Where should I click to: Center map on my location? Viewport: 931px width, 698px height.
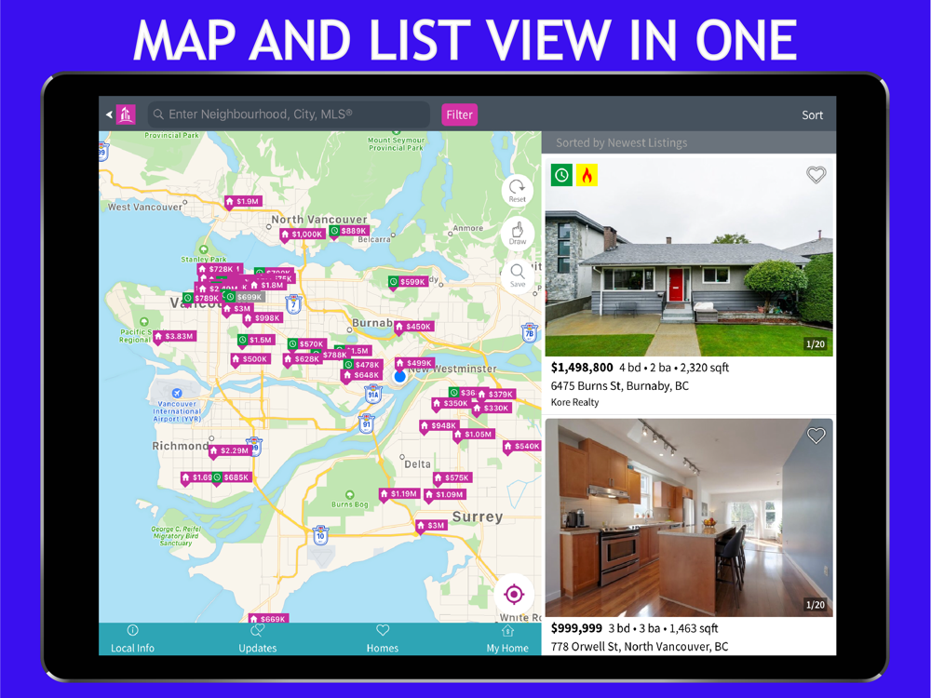tap(514, 594)
